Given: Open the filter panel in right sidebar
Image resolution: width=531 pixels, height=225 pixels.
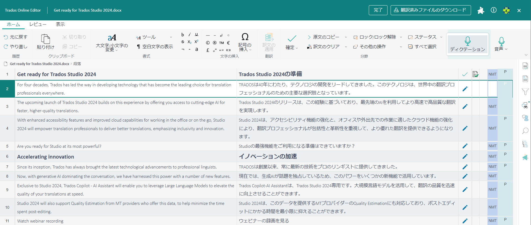Looking at the screenshot, I should pos(525,92).
